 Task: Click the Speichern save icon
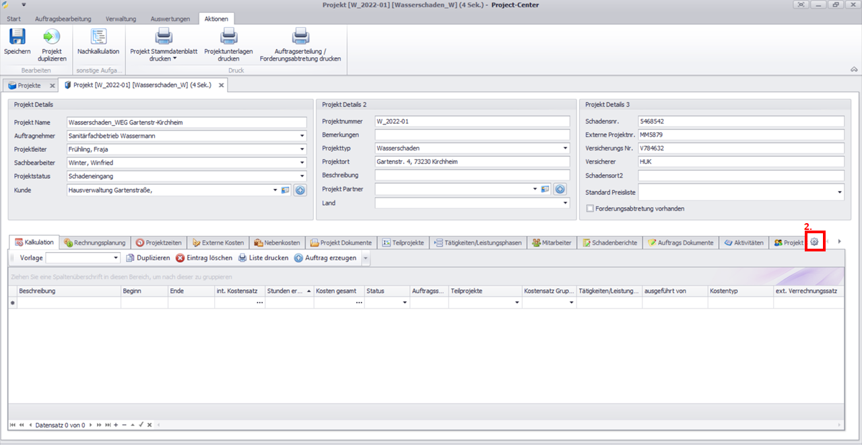pos(17,38)
